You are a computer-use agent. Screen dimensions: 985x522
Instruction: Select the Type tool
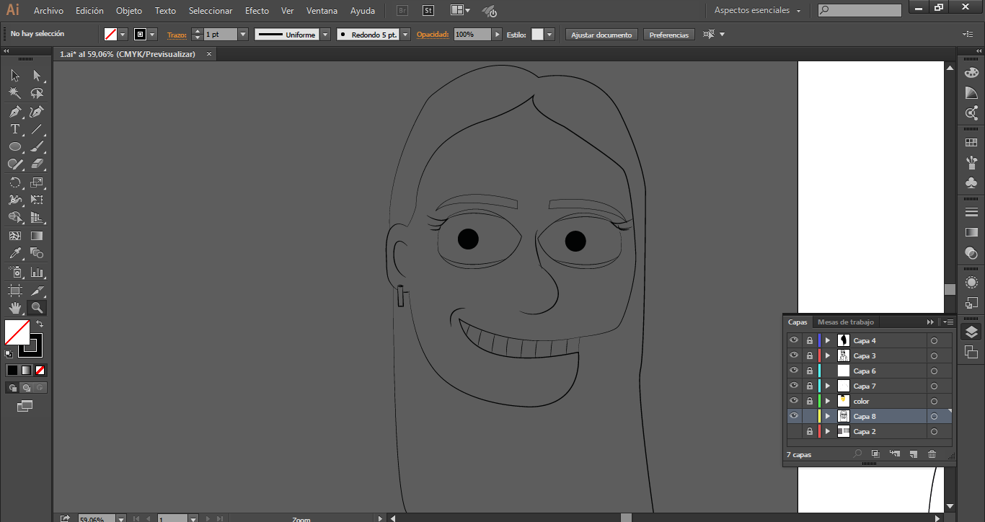(x=14, y=130)
